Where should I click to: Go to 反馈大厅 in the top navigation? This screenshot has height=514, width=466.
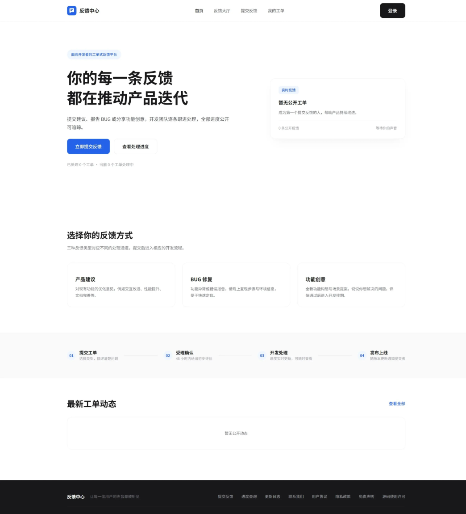[x=222, y=11]
